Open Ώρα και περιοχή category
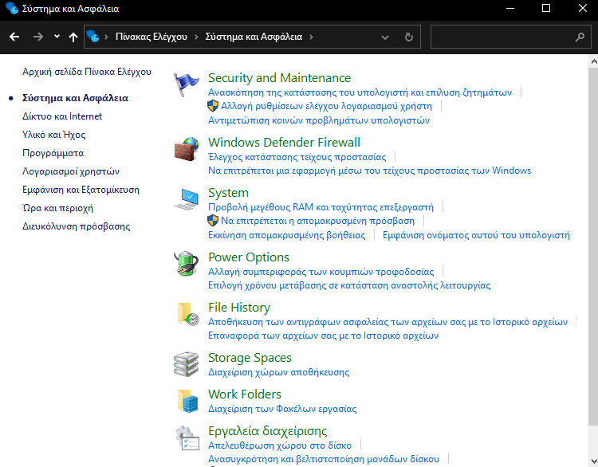Viewport: 598px width, 467px height. pyautogui.click(x=57, y=208)
